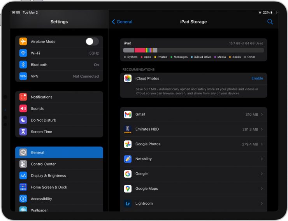Tap the Home Screen & Dock icon
The width and height of the screenshot is (288, 221).
[23, 187]
